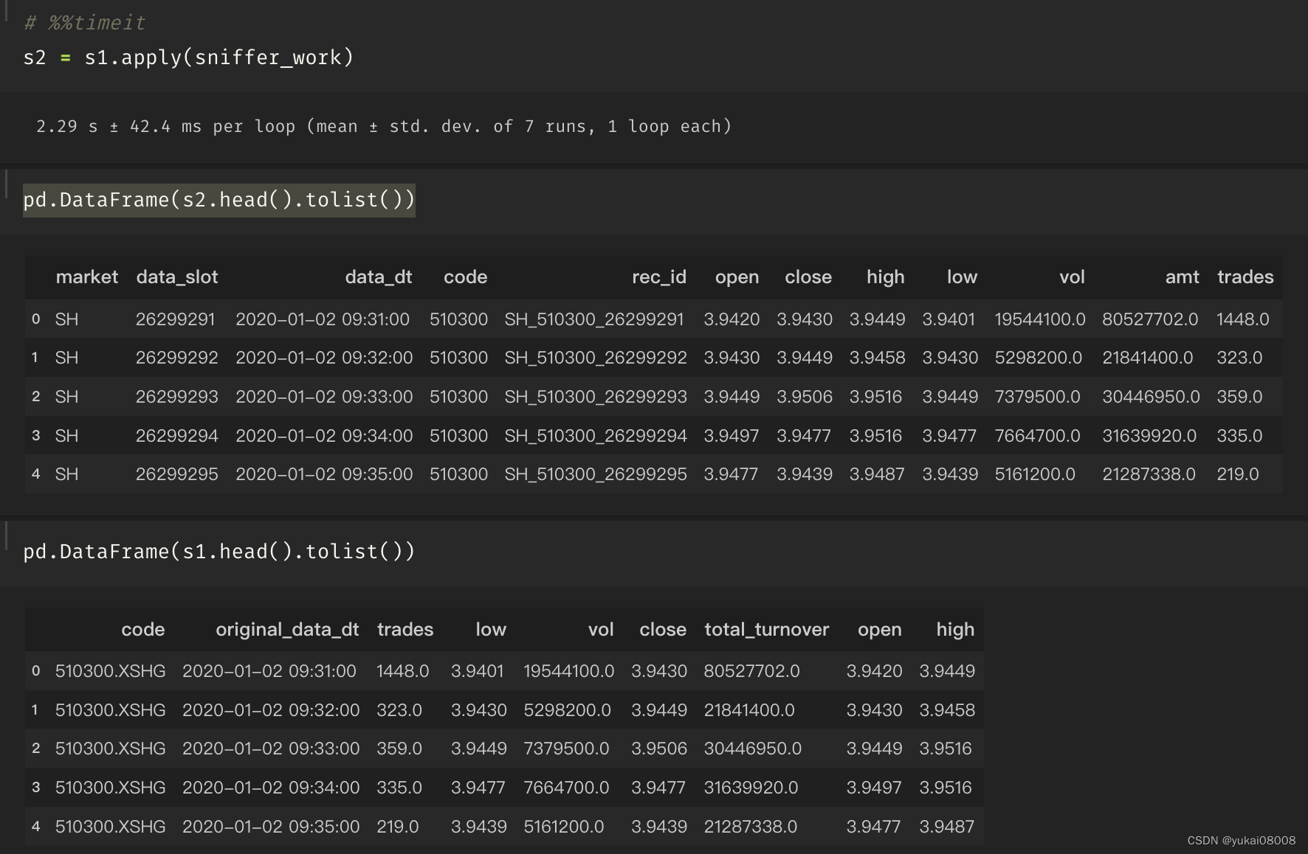1308x854 pixels.
Task: Click the 'data_dt' column header
Action: point(379,277)
